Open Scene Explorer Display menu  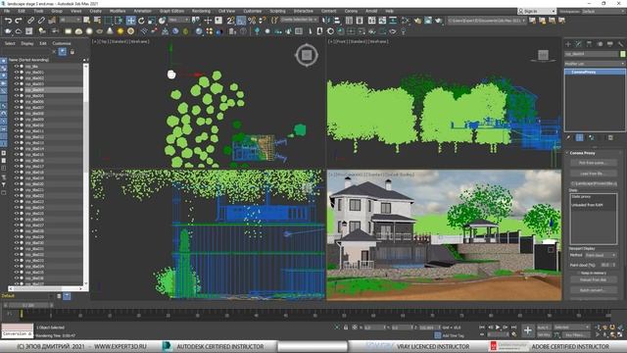tap(27, 43)
